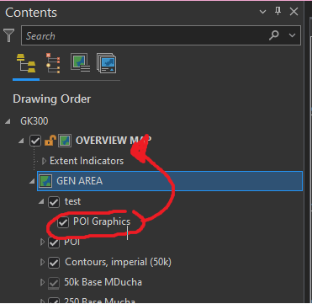The height and width of the screenshot is (304, 312).
Task: Toggle visibility of test group layer
Action: pos(54,202)
